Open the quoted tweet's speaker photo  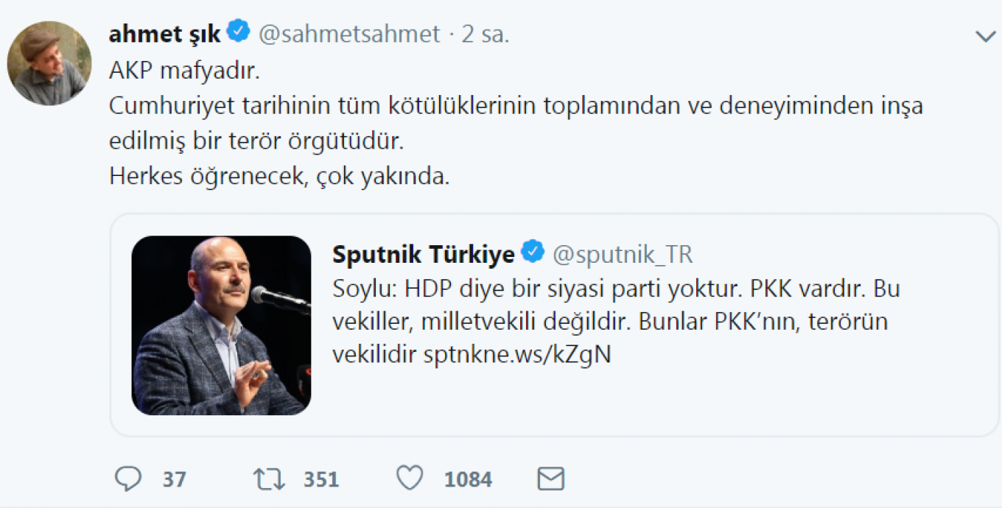coord(221,325)
